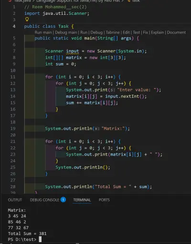This screenshot has height=244, width=191.
Task: Click the terminal row '3 45 24'
Action: pos(17,216)
